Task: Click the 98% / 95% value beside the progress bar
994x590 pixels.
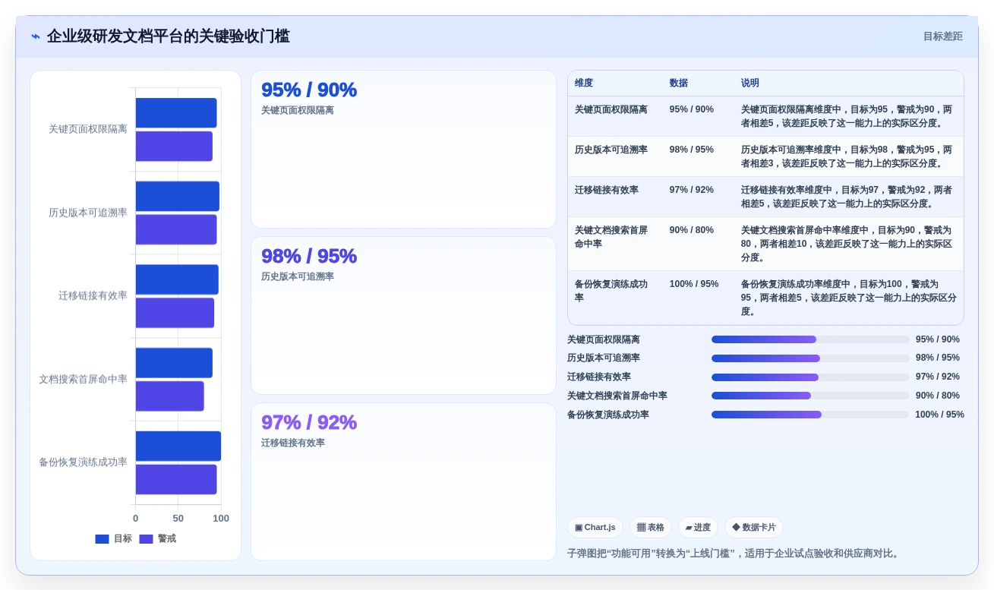Action: click(x=938, y=358)
